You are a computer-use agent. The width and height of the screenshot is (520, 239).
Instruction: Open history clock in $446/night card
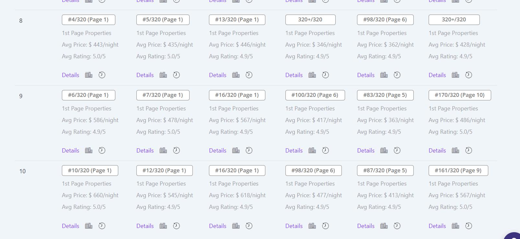(x=249, y=75)
